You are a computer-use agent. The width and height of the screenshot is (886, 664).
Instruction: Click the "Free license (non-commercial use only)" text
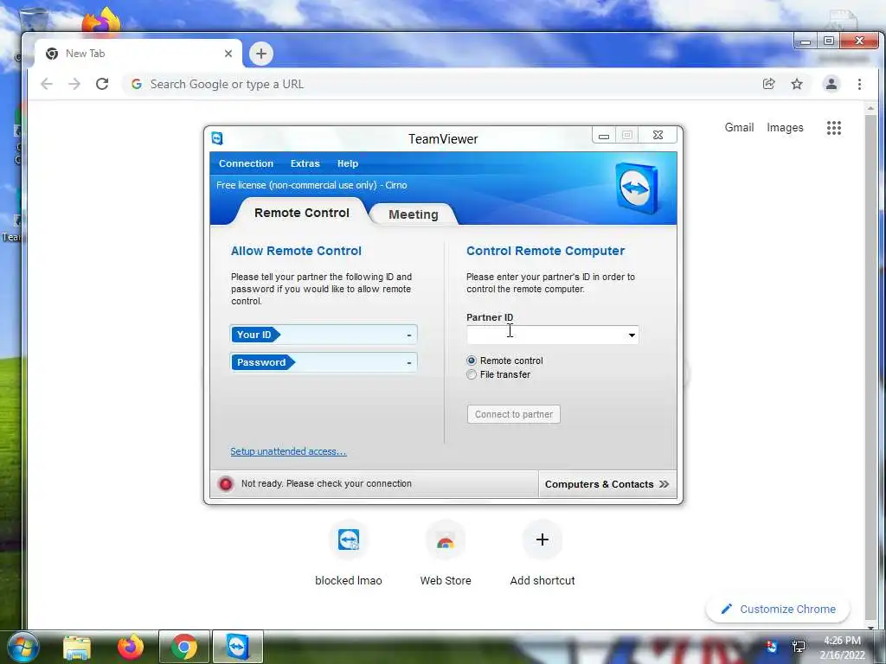coord(297,185)
